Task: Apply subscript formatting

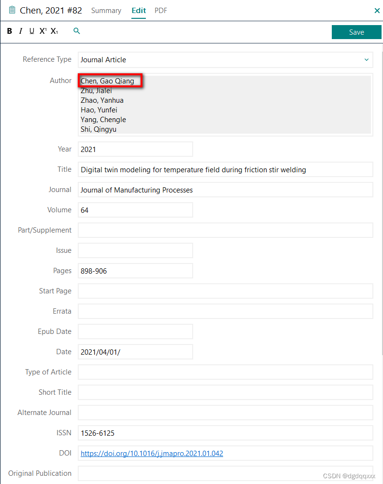Action: (55, 31)
